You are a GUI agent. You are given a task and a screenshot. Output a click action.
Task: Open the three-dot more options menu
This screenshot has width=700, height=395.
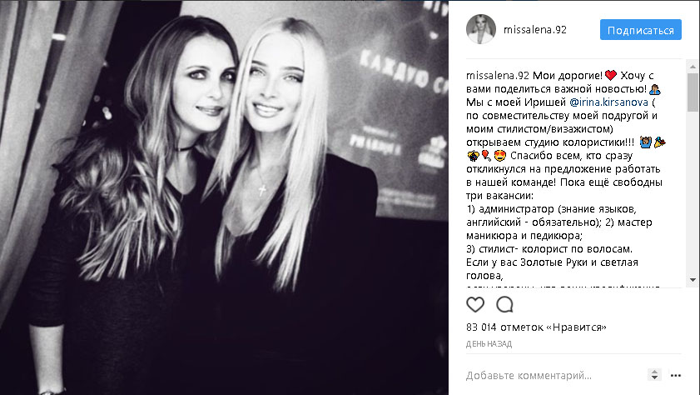[676, 375]
